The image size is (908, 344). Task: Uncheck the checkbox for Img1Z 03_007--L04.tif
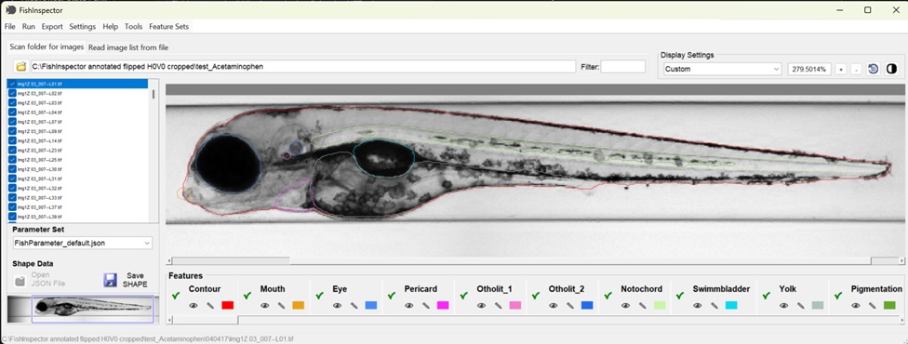[12, 112]
